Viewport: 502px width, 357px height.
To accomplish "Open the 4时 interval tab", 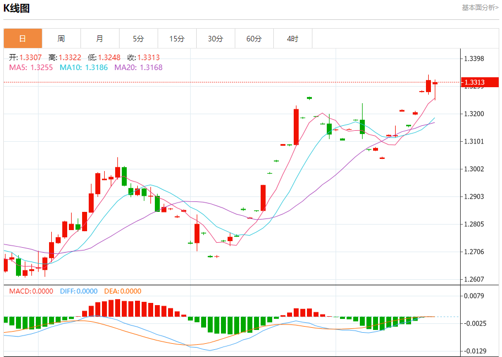I will (x=293, y=39).
